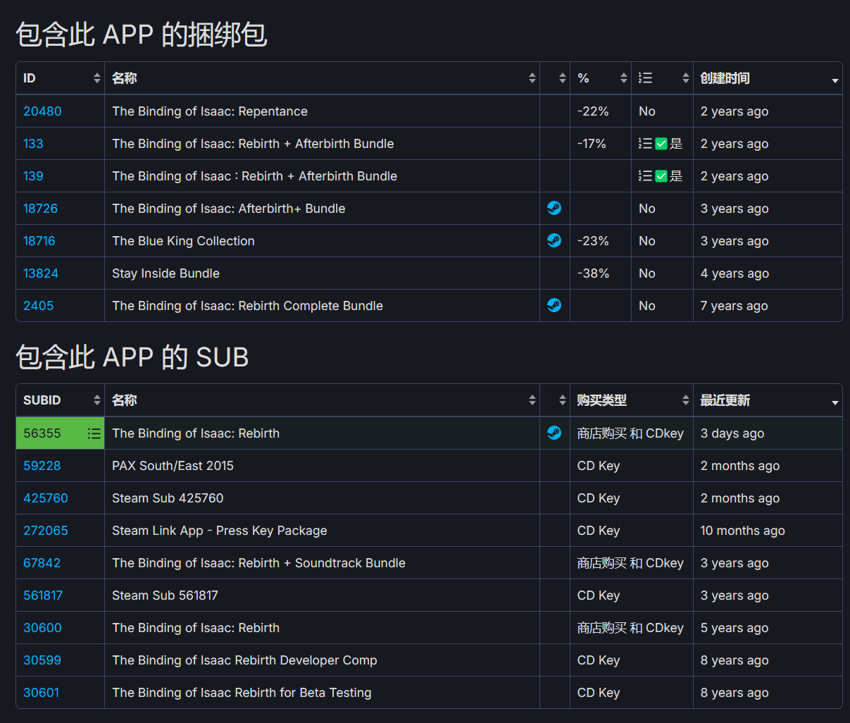850x723 pixels.
Task: Sort bundles by 创建时间 column
Action: click(x=768, y=78)
